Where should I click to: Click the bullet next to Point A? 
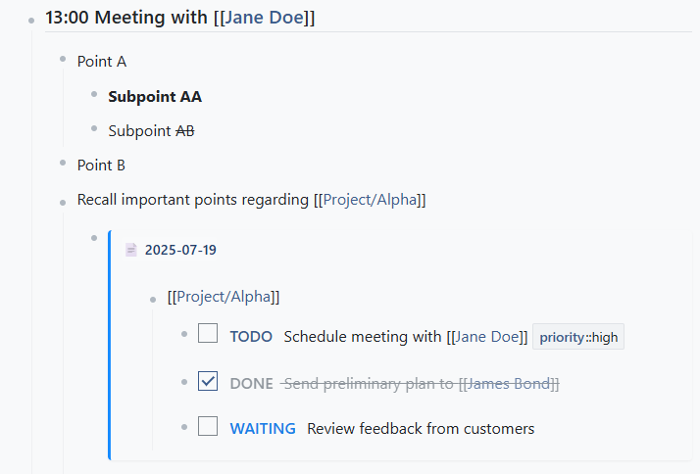click(63, 60)
